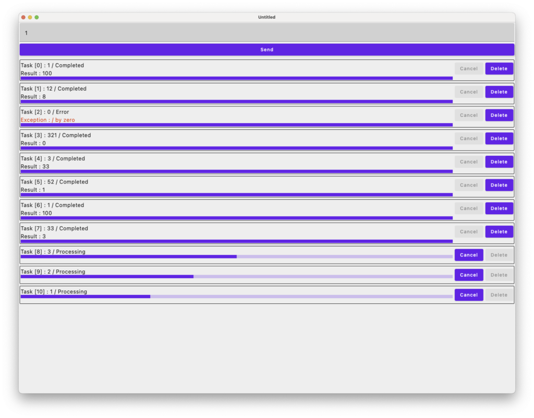Minimize the window with yellow button
Viewport: 534px width, 418px height.
tap(30, 17)
